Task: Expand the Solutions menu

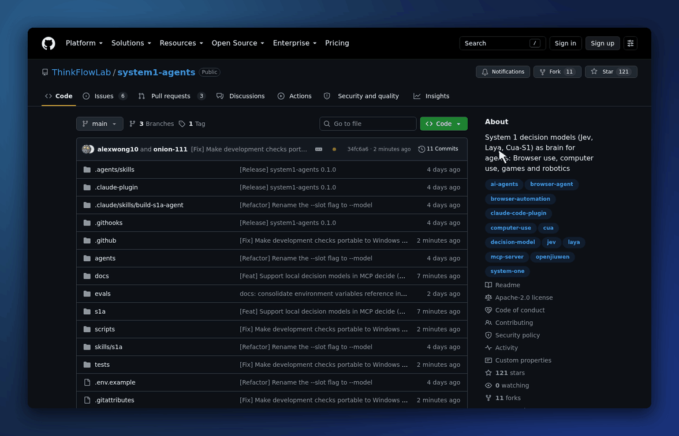Action: pos(131,43)
